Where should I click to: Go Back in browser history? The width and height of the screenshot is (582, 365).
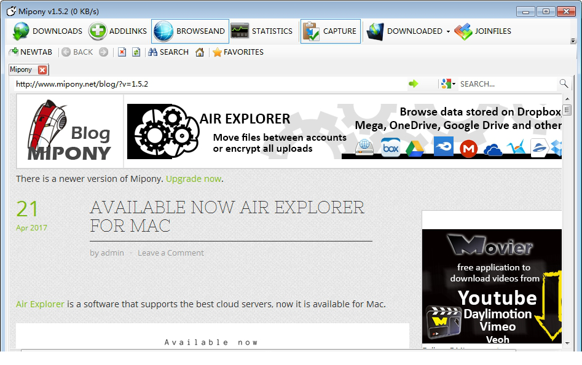coord(77,52)
